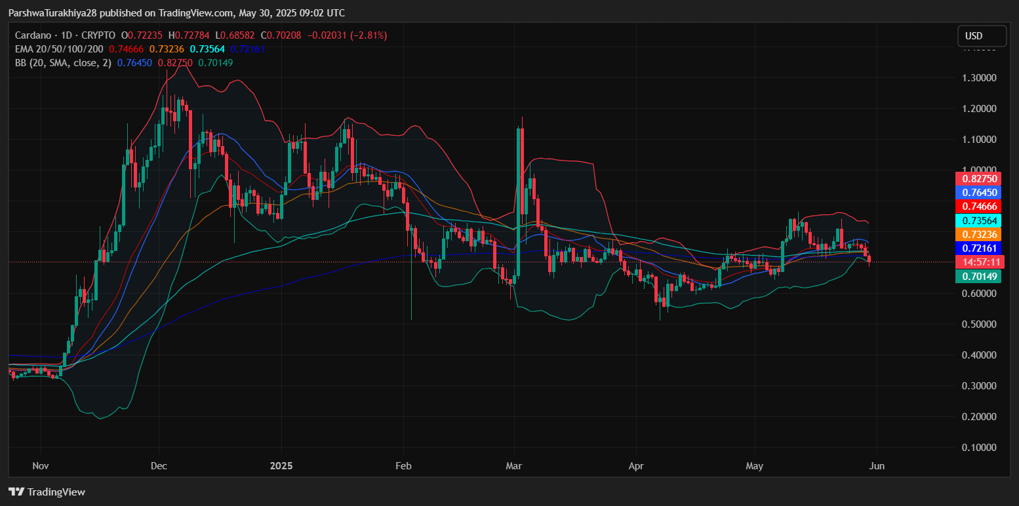This screenshot has width=1019, height=506.
Task: Click the blue 0.76450 price label
Action: click(x=979, y=193)
